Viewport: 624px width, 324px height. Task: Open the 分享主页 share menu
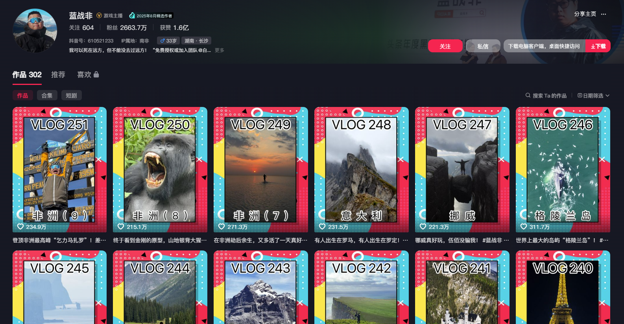(585, 14)
